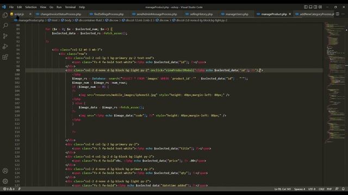Open the Go menu
The width and height of the screenshot is (348, 195).
point(51,7)
